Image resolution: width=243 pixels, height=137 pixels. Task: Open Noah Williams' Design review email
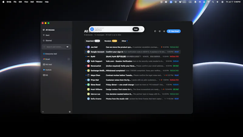pyautogui.click(x=132, y=89)
